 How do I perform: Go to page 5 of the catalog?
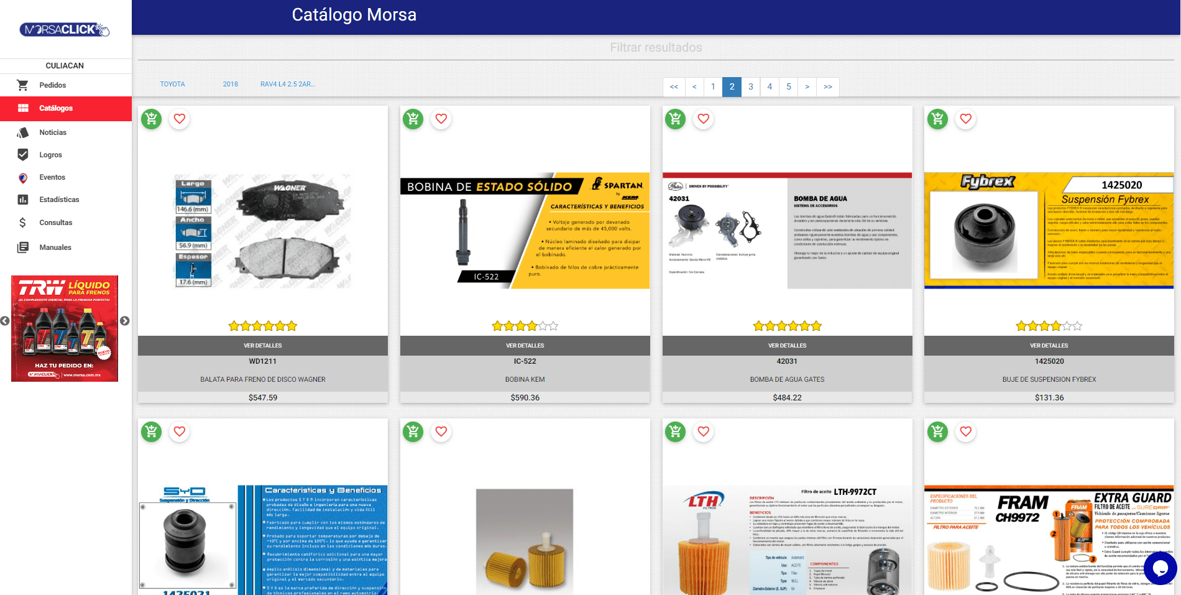click(x=788, y=87)
